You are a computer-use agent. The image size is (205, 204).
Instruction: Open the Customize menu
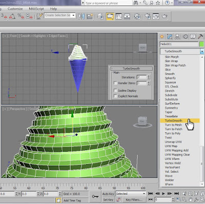(15, 9)
